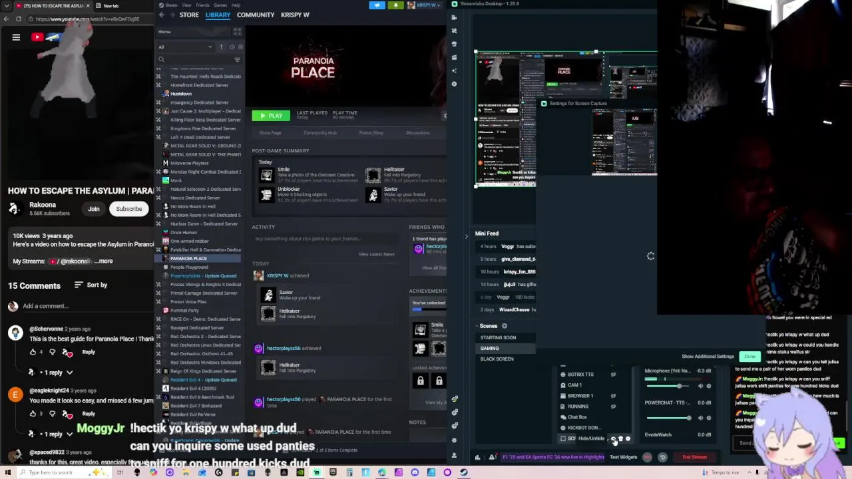Toggle visibility of RUNNING source
The height and width of the screenshot is (479, 852).
(613, 406)
